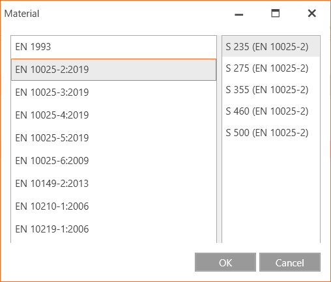331x282 pixels.
Task: Close the Material dialog window
Action: pos(312,14)
